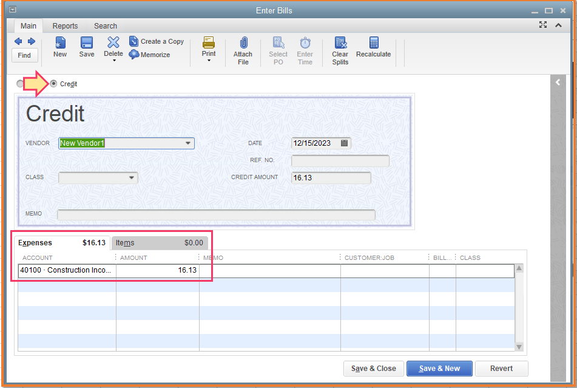Click Save & Close
The height and width of the screenshot is (388, 577).
[x=374, y=369]
